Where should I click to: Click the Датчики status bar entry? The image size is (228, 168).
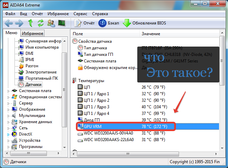click(x=15, y=162)
